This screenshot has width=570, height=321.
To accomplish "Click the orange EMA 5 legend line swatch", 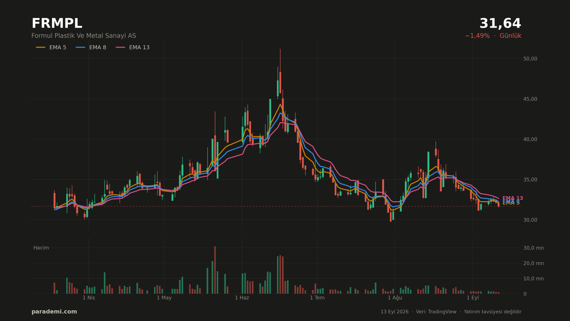I will [41, 47].
